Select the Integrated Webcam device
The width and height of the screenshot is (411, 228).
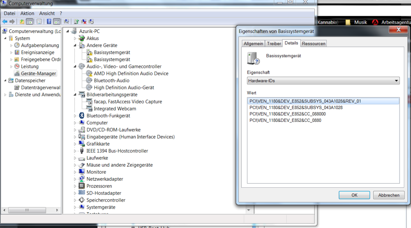(x=115, y=109)
